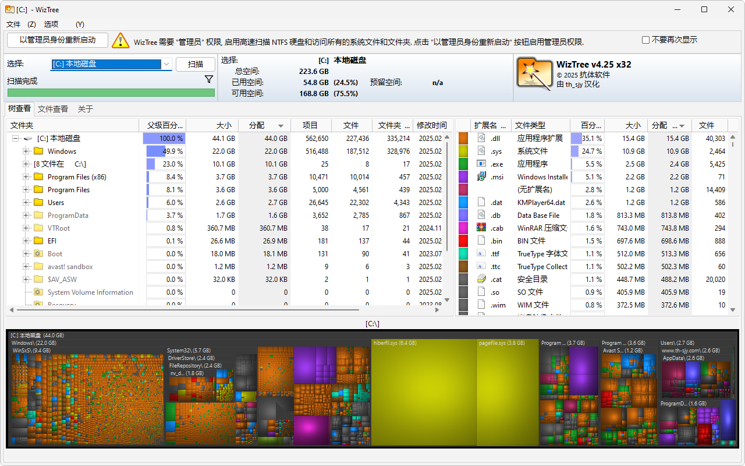Sort tree by 分配 column header

pyautogui.click(x=265, y=125)
